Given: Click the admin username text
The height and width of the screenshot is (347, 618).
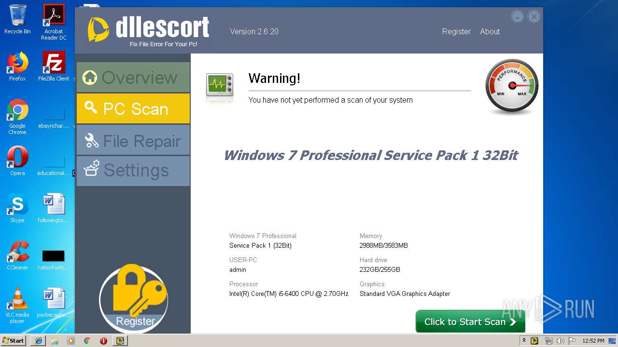Looking at the screenshot, I should click(x=238, y=269).
